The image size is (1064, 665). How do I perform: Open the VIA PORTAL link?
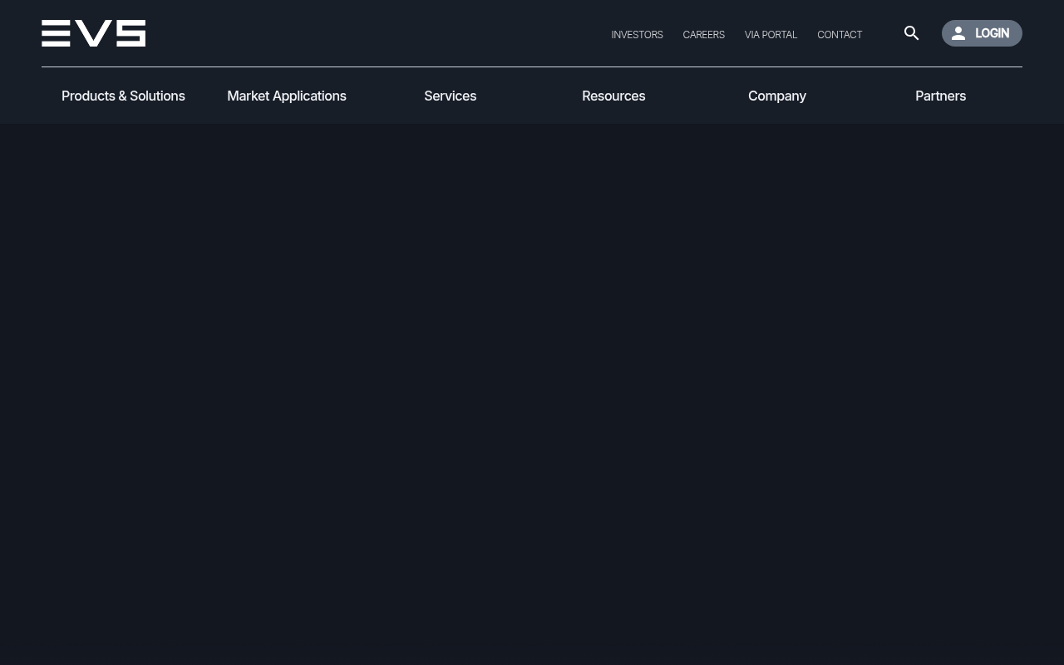coord(771,35)
